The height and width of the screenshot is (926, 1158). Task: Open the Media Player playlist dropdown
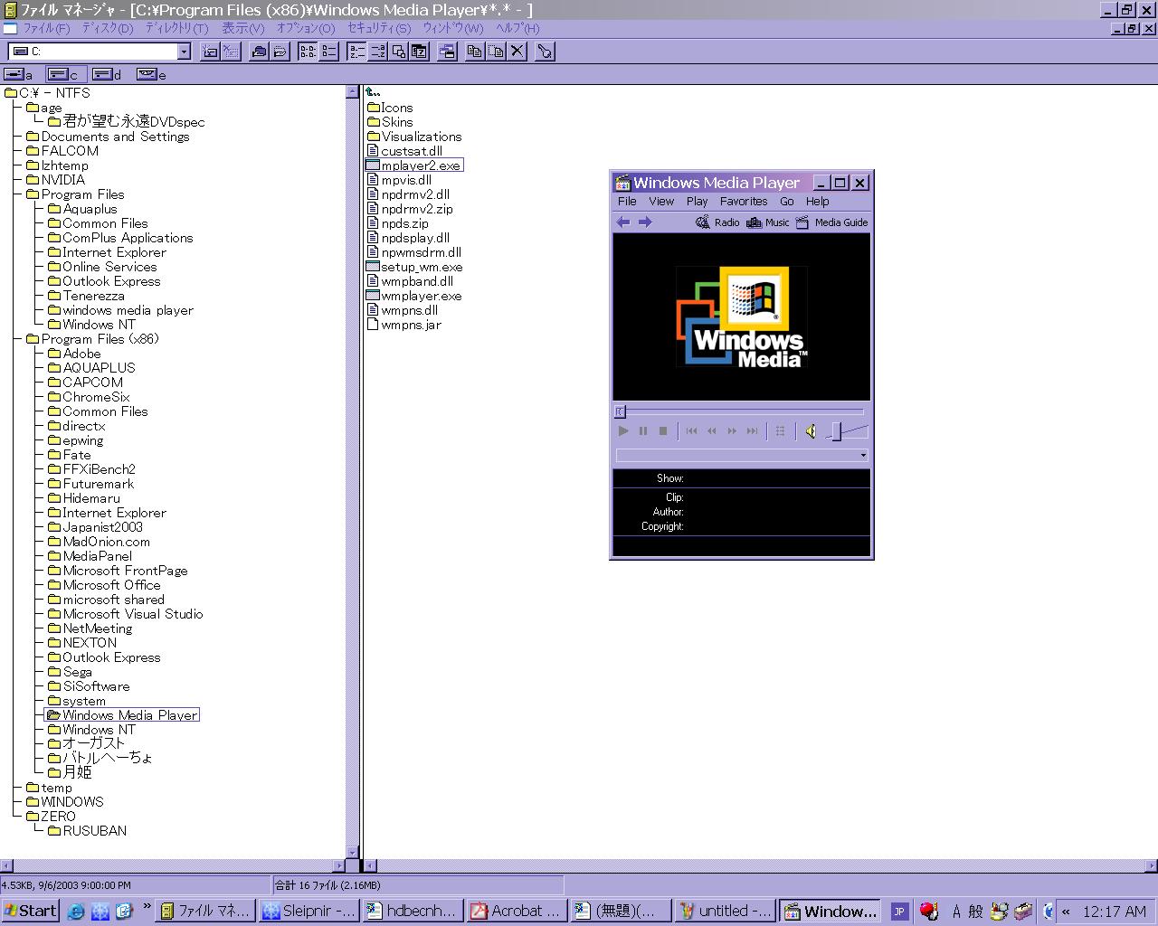pos(863,455)
